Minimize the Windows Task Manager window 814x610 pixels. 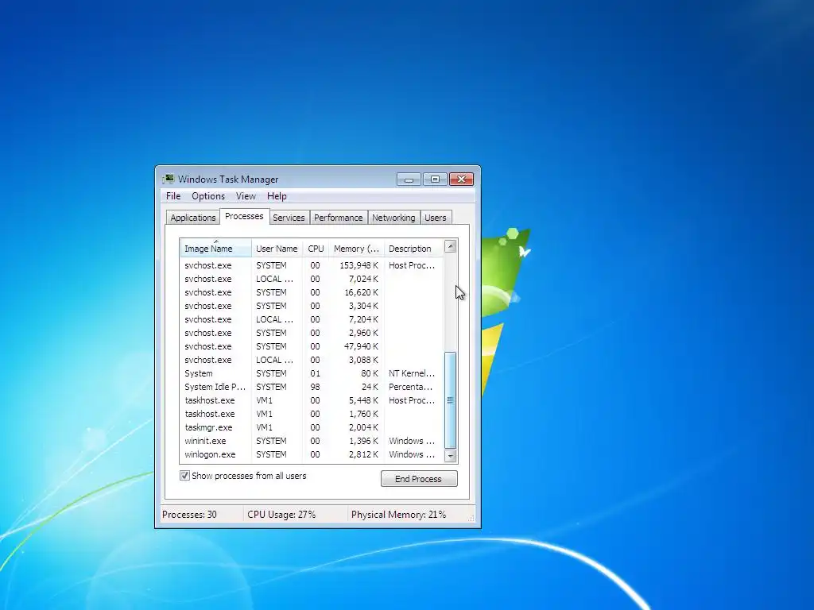(409, 180)
